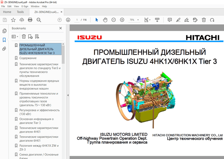The height and width of the screenshot is (159, 224).
Task: Add a new bookmark
Action: pyautogui.click(x=30, y=36)
